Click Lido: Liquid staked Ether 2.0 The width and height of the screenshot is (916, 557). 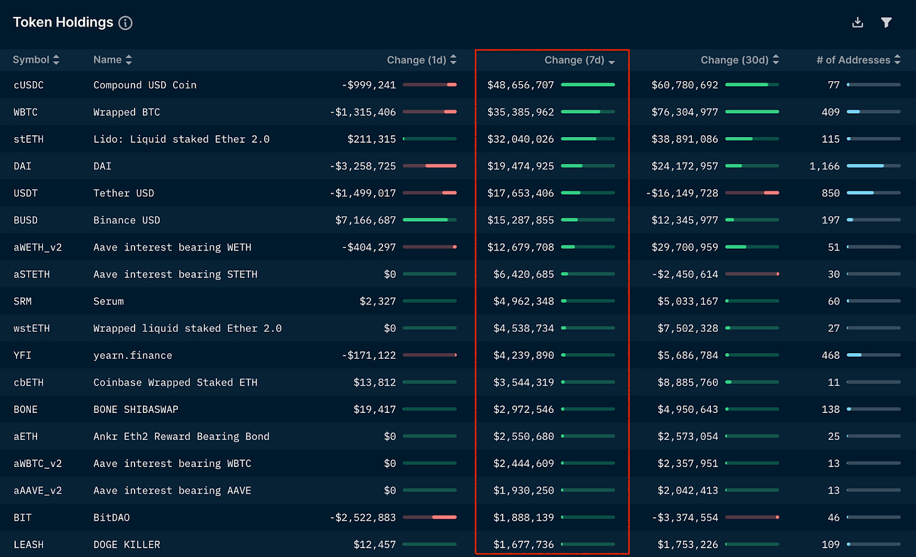[182, 139]
